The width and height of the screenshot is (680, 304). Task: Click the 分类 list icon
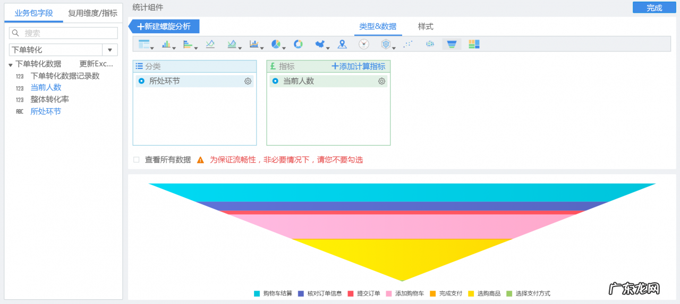coord(139,66)
